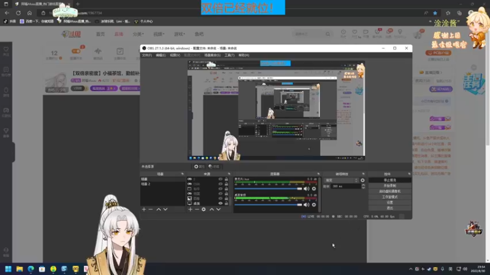490x275 pixels.
Task: Open the 工具(T) menu in OBS
Action: coord(229,55)
